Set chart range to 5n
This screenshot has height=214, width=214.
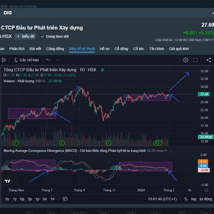click(x=45, y=199)
